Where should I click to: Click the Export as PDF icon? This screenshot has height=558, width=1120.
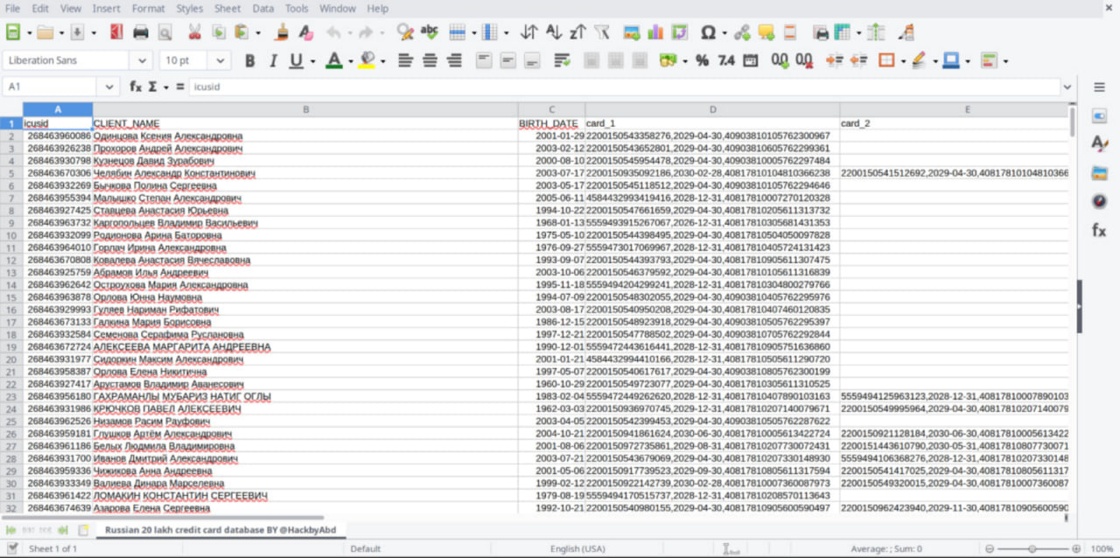(116, 32)
